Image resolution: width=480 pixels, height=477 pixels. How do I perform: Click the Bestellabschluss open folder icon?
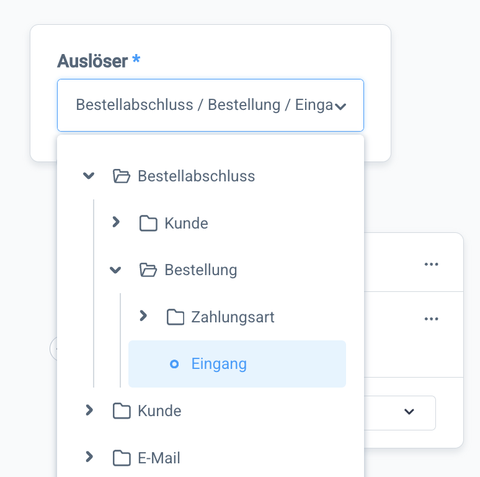click(x=122, y=176)
